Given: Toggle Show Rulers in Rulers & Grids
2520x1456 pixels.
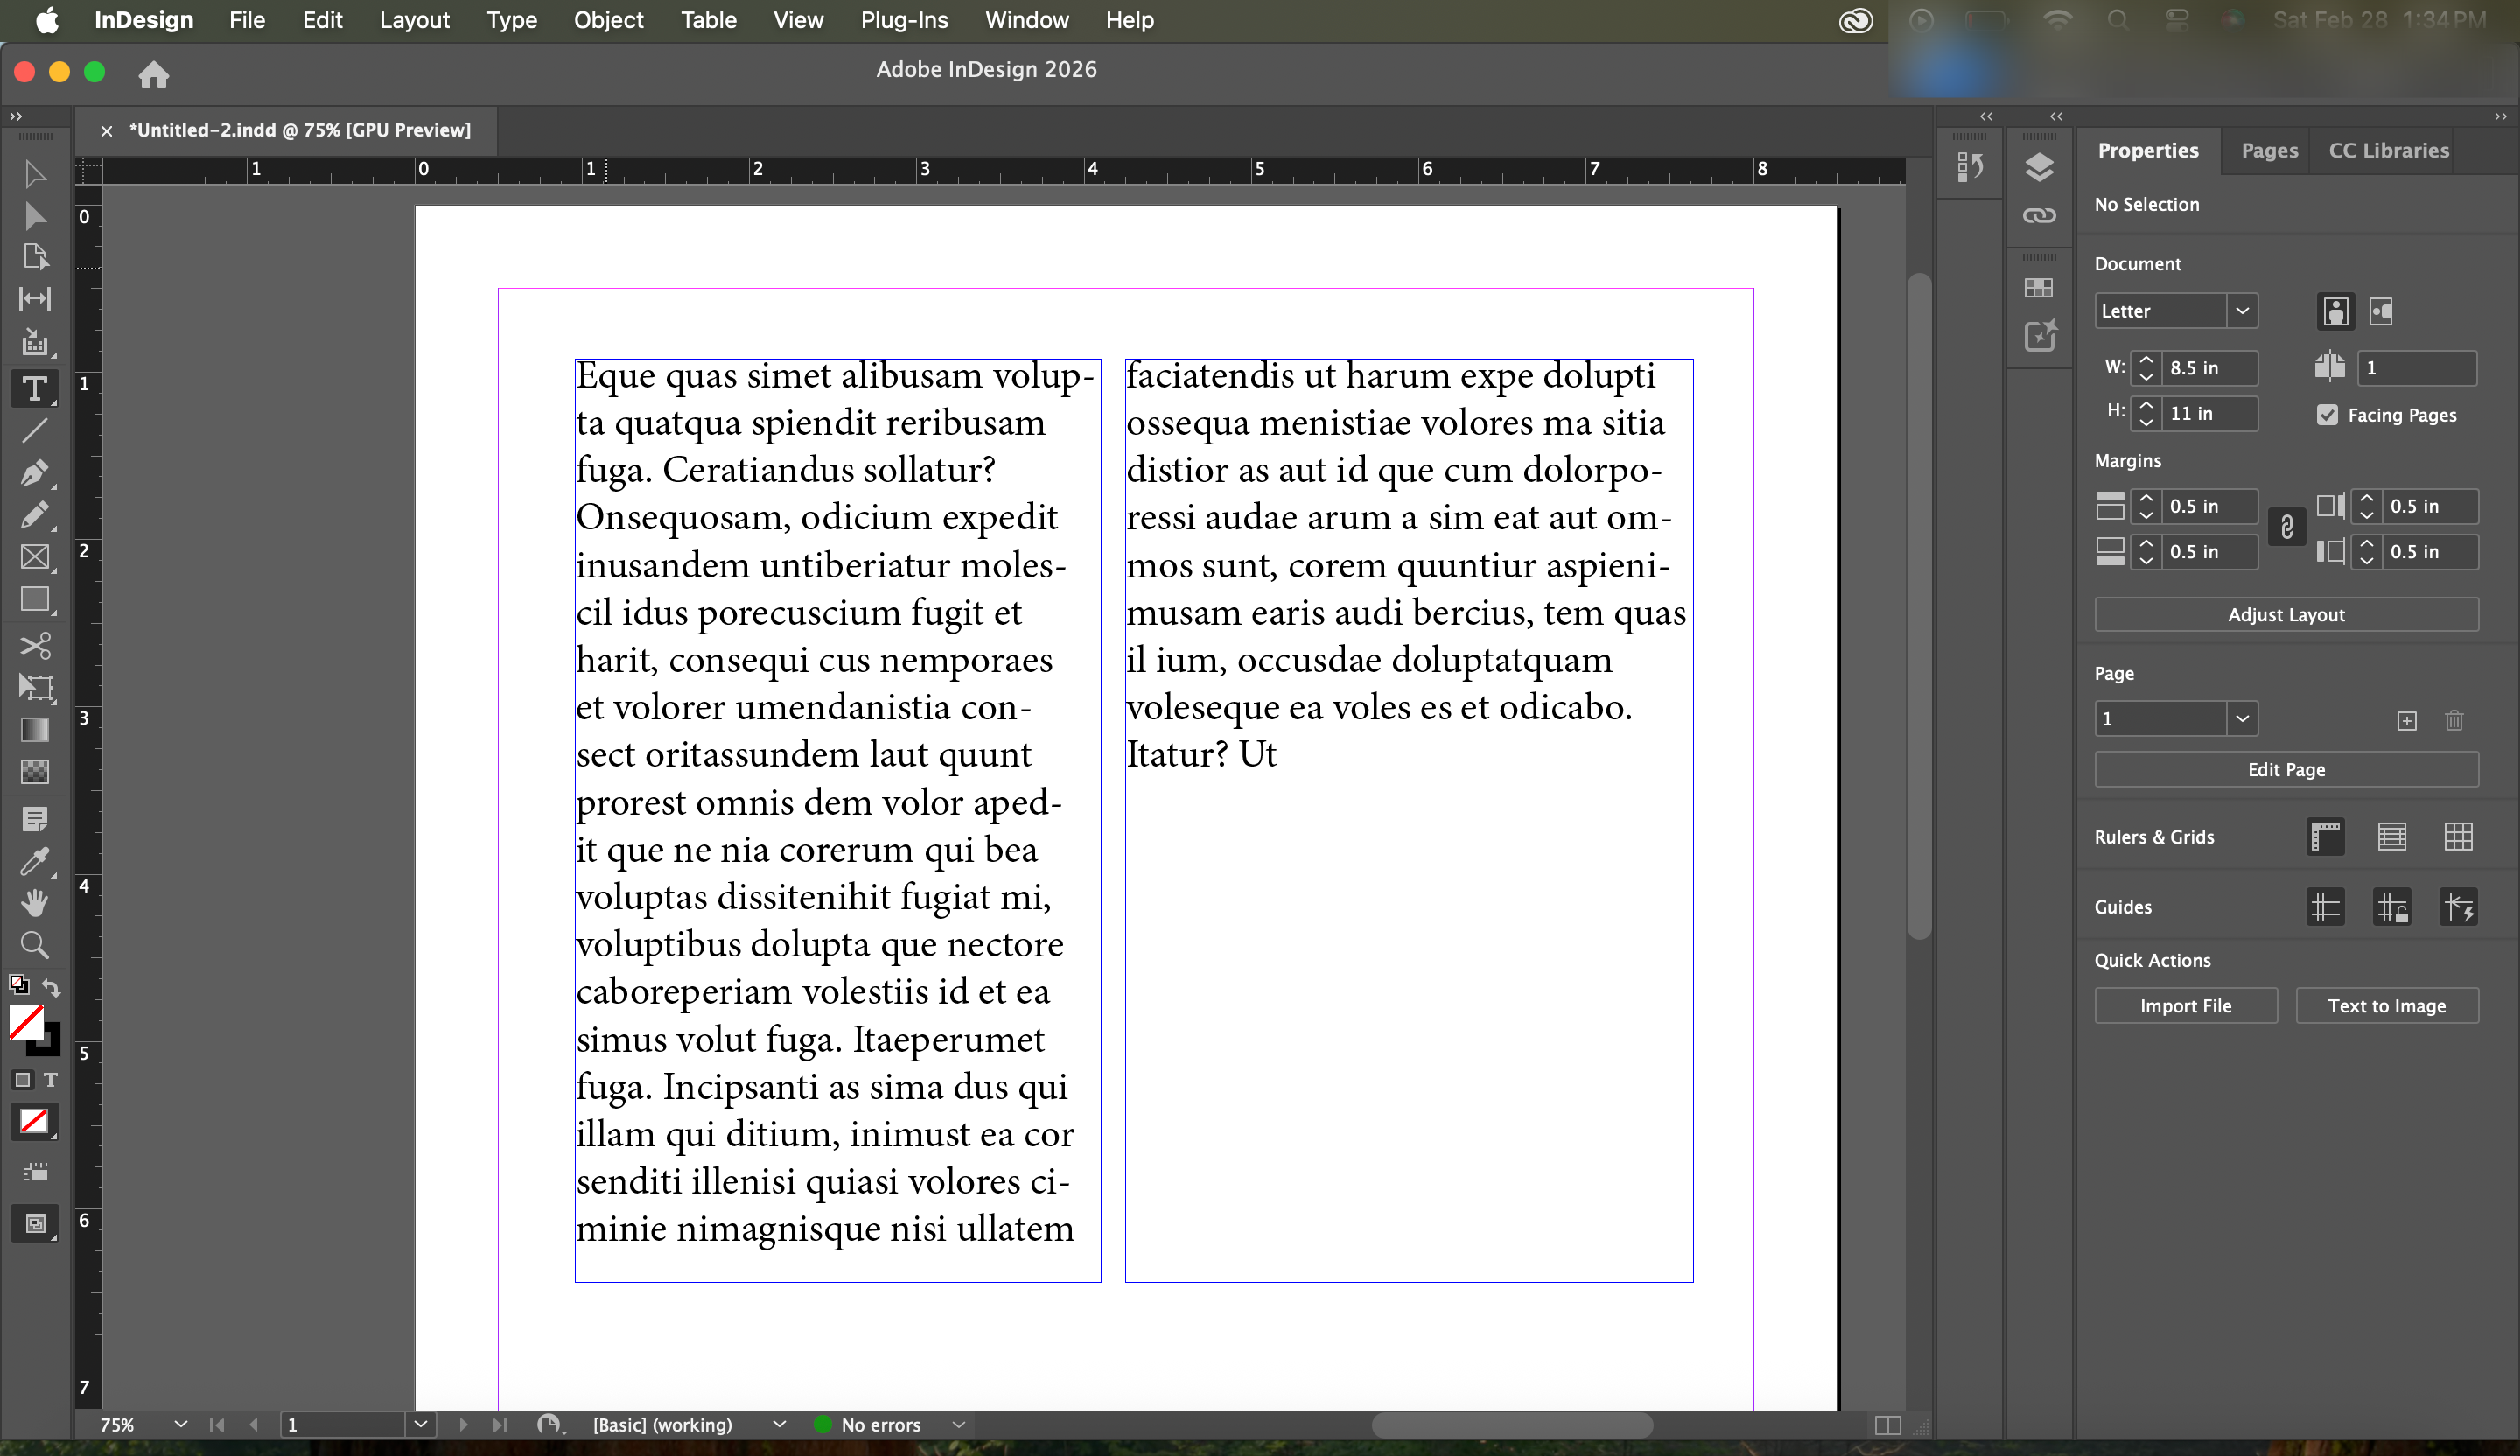Looking at the screenshot, I should (2325, 836).
